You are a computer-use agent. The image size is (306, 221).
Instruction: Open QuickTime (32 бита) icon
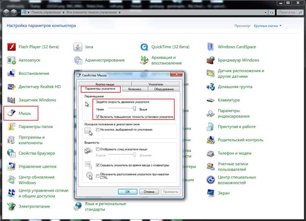(x=144, y=47)
